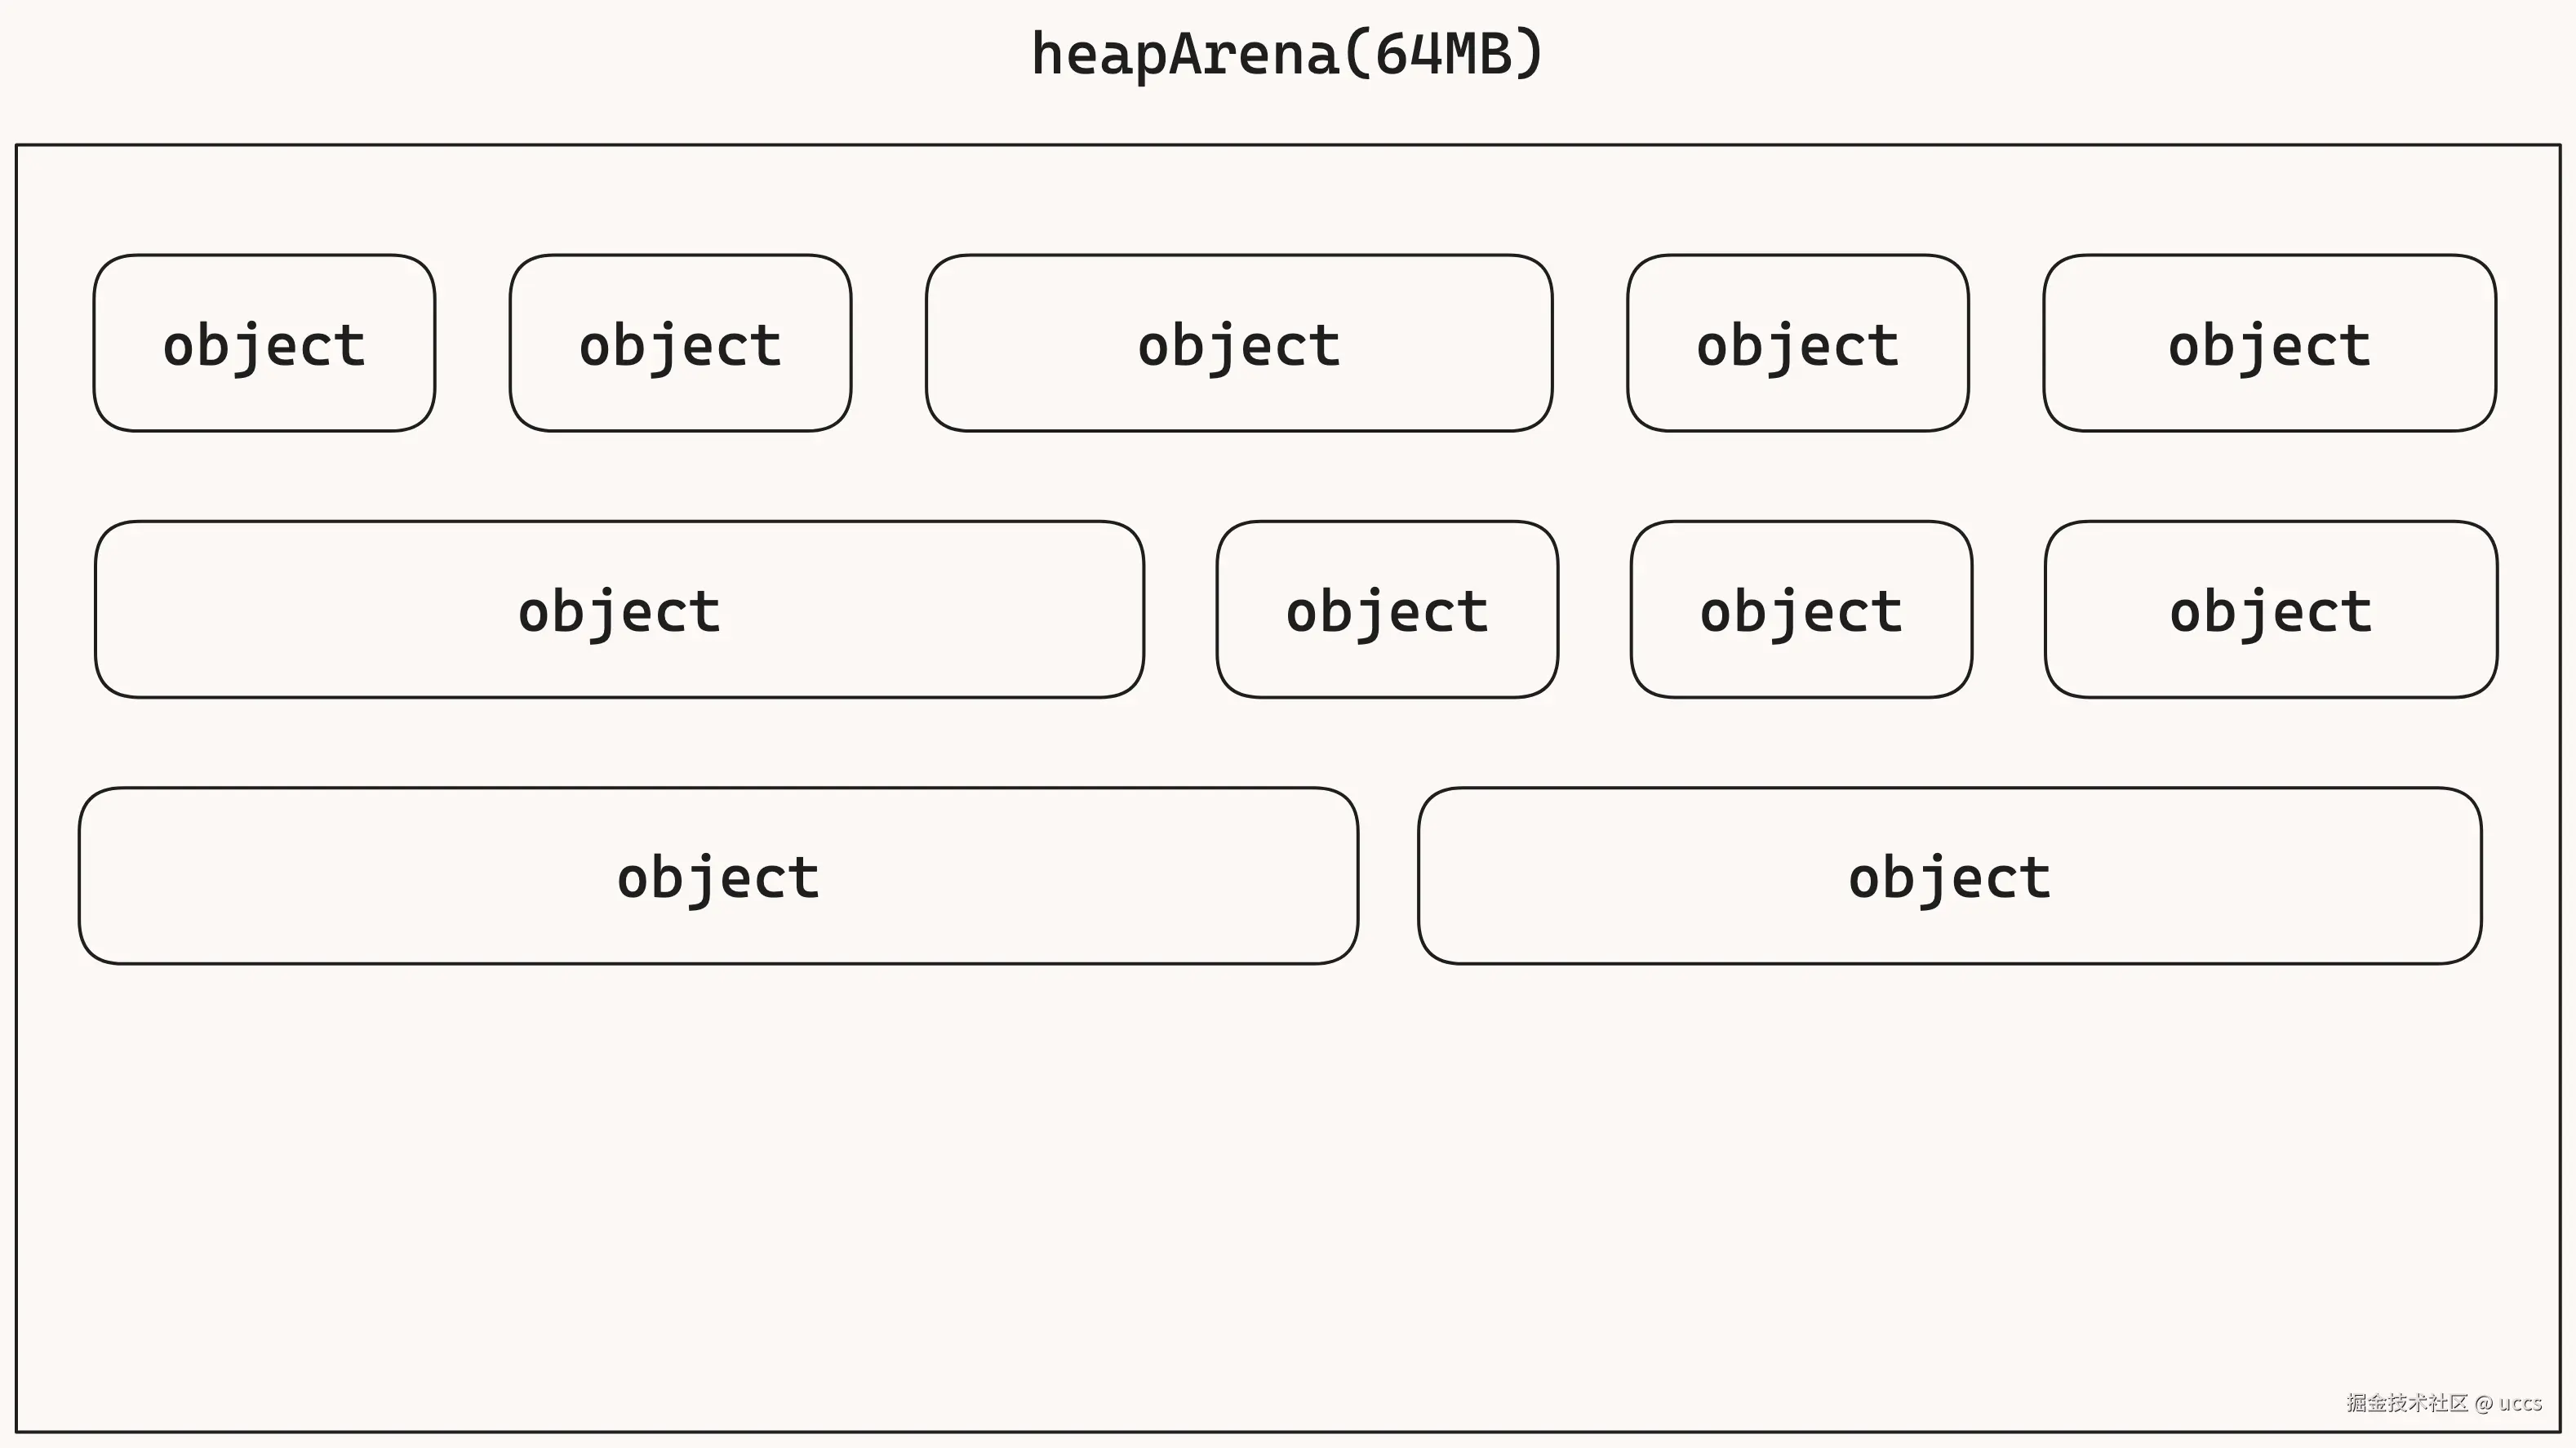
Task: Click the widest object box in the top row
Action: 1238,343
